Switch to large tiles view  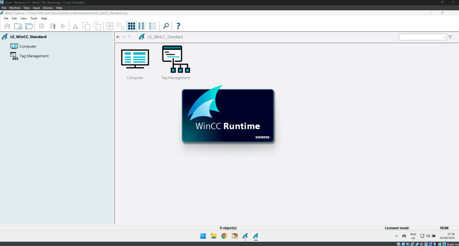(x=131, y=26)
